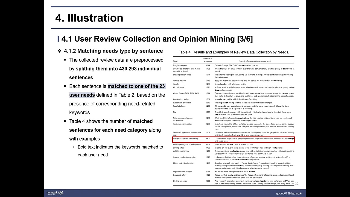Click highlighted text 'matched to one of the 23'
Screen dimensions: 350x197
pos(136,86)
